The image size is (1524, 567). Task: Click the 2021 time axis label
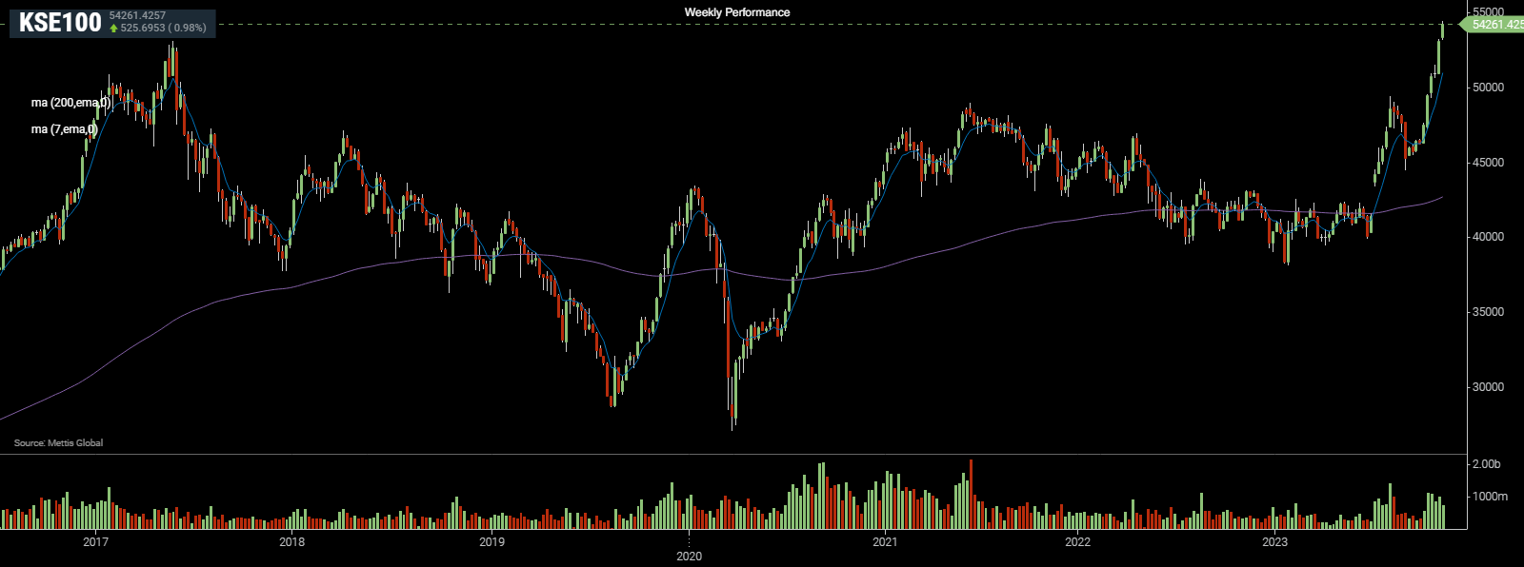click(885, 542)
